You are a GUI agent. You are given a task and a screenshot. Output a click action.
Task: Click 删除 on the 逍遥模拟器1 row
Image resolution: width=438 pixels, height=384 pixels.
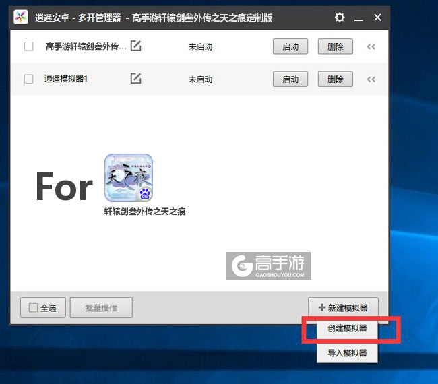[x=335, y=79]
